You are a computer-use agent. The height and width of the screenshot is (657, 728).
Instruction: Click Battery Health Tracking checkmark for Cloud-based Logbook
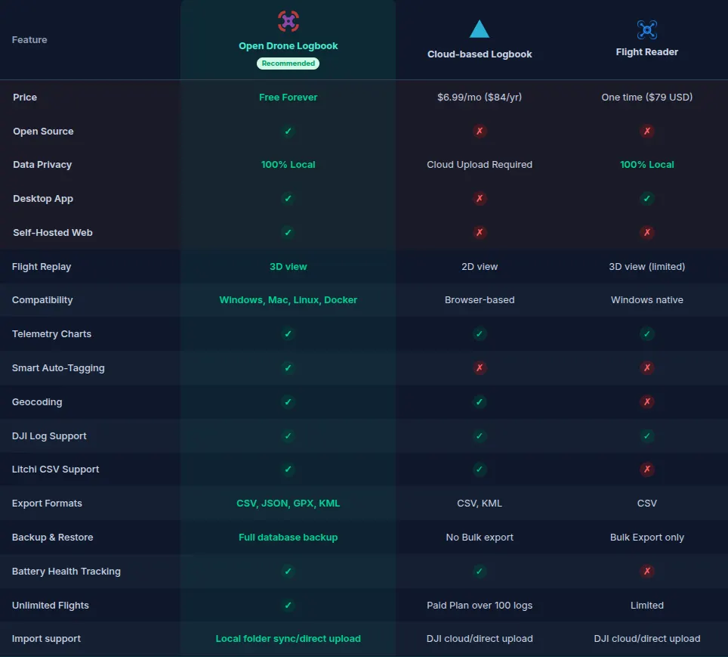(480, 571)
